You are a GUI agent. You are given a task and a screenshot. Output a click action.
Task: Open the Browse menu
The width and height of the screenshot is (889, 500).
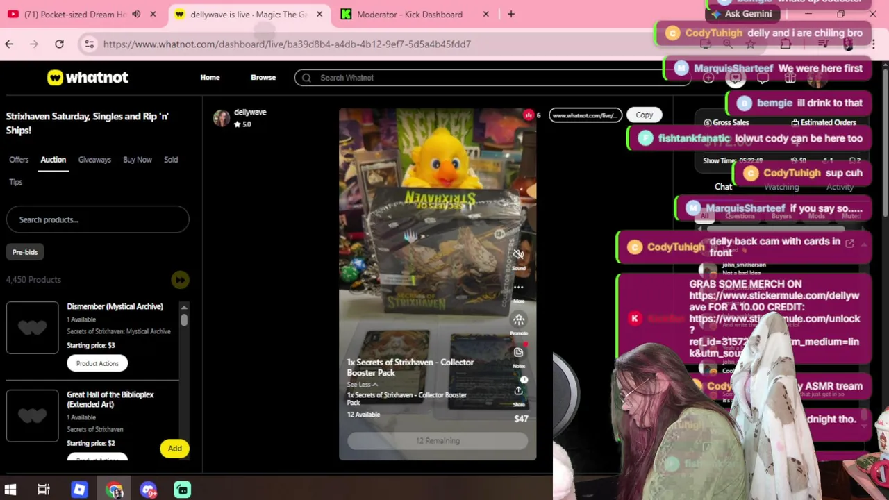[x=263, y=77]
